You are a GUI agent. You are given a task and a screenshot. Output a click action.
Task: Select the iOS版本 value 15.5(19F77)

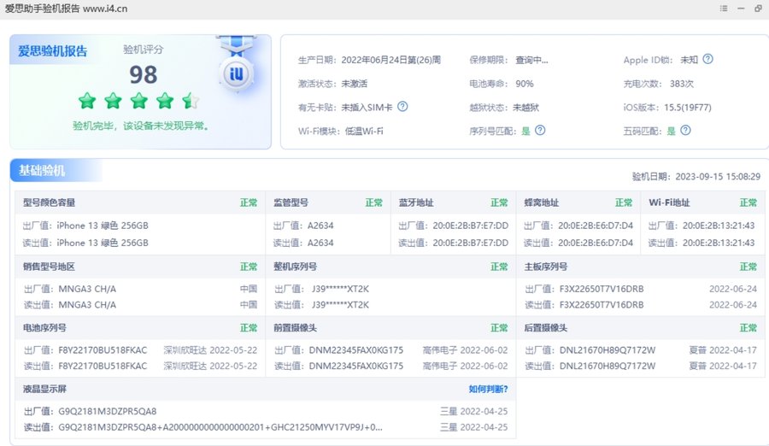tap(688, 108)
